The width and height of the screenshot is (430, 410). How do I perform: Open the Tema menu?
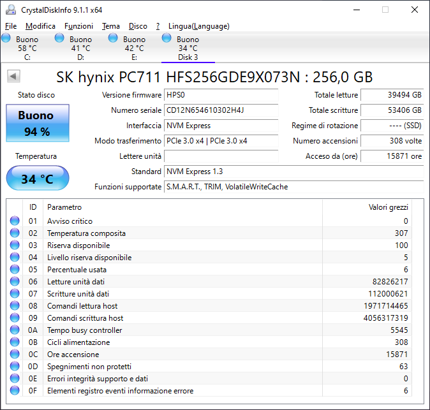pyautogui.click(x=111, y=26)
